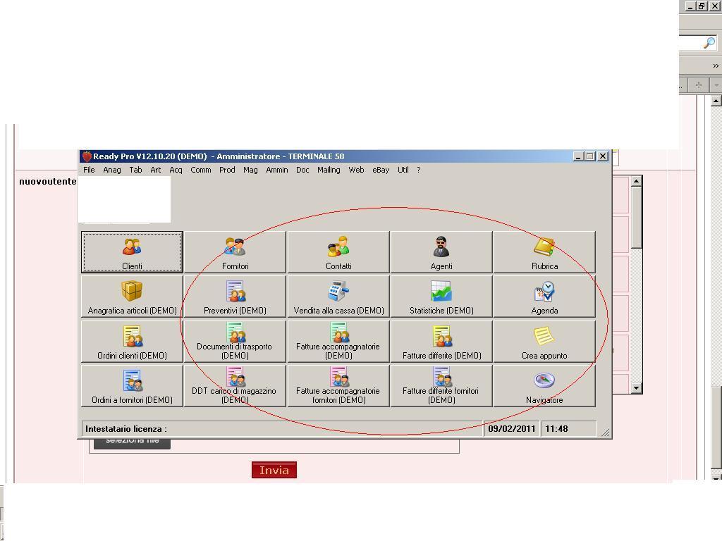Click the date 09/02/2011 in status bar
Image resolution: width=722 pixels, height=541 pixels.
click(x=512, y=429)
